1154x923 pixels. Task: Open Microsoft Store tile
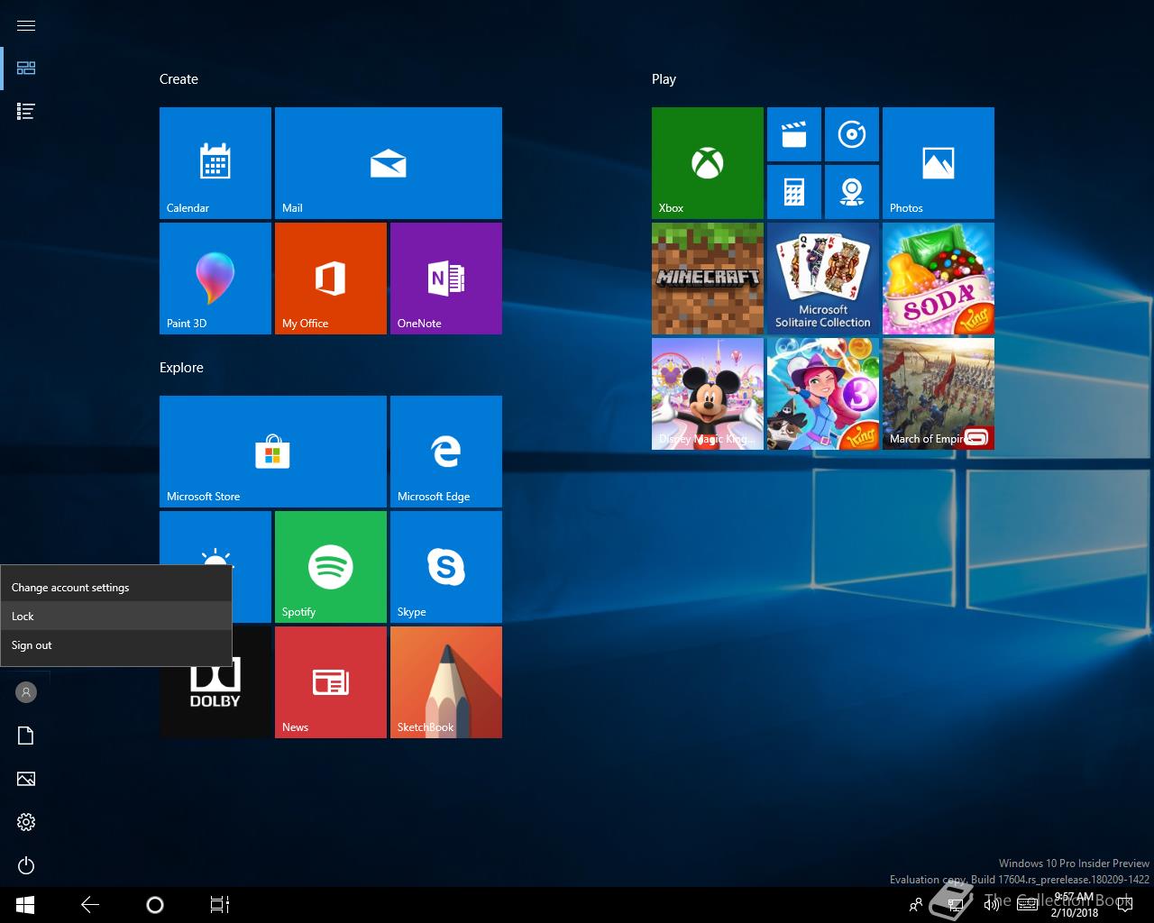pyautogui.click(x=273, y=452)
